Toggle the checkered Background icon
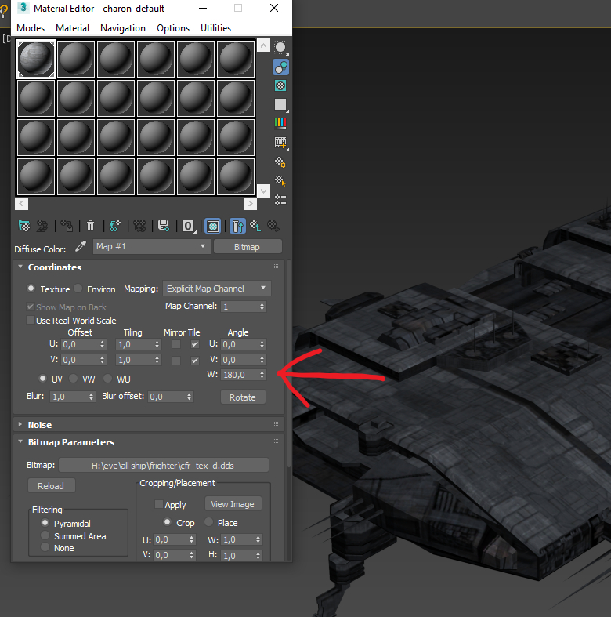Viewport: 611px width, 617px height. 280,85
